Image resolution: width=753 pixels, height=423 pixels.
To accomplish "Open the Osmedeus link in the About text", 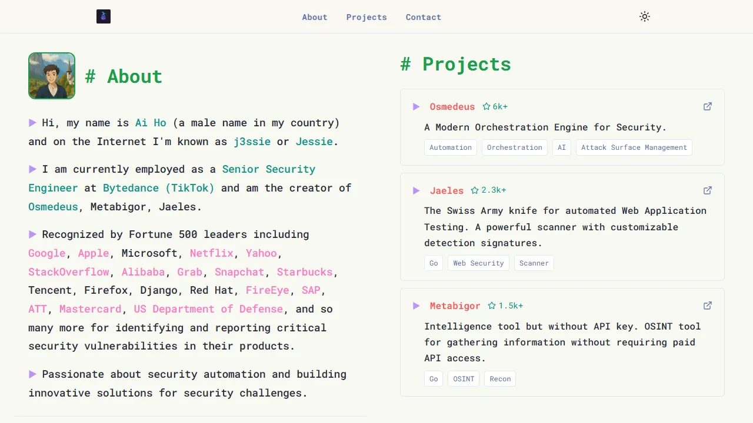I will pyautogui.click(x=53, y=207).
